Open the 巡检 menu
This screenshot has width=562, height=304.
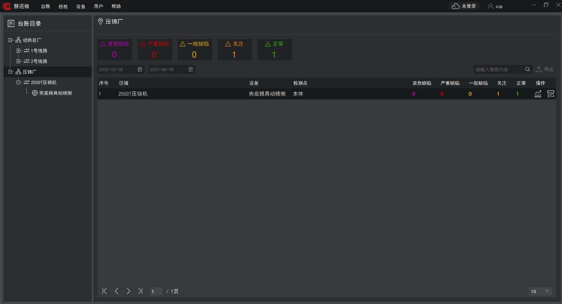coord(63,7)
